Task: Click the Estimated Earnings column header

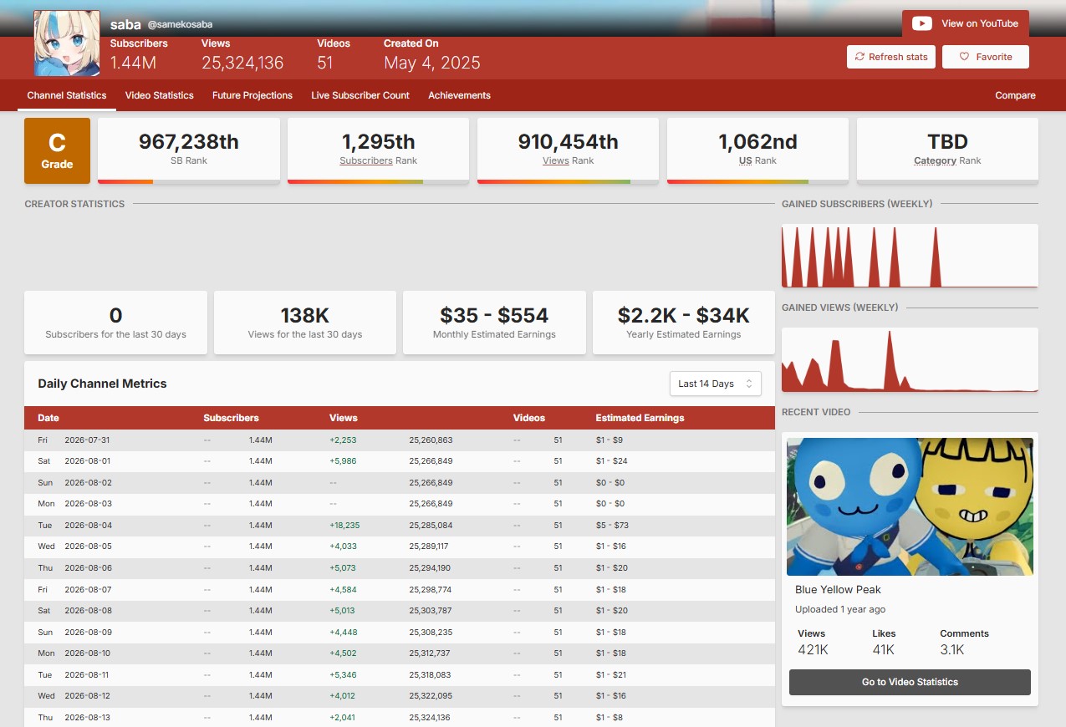Action: (x=640, y=418)
